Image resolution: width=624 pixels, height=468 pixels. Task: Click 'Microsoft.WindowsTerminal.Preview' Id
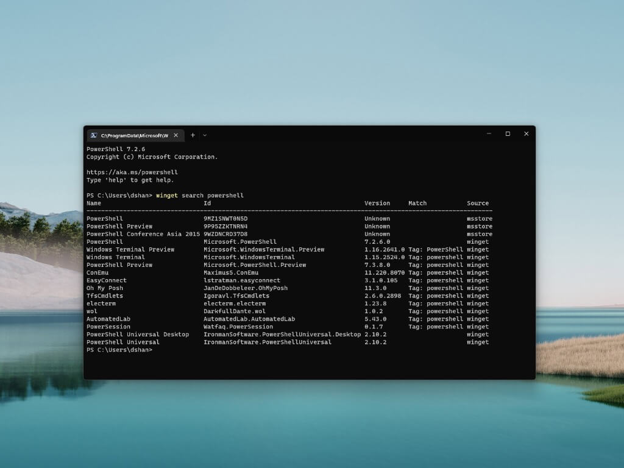point(264,249)
